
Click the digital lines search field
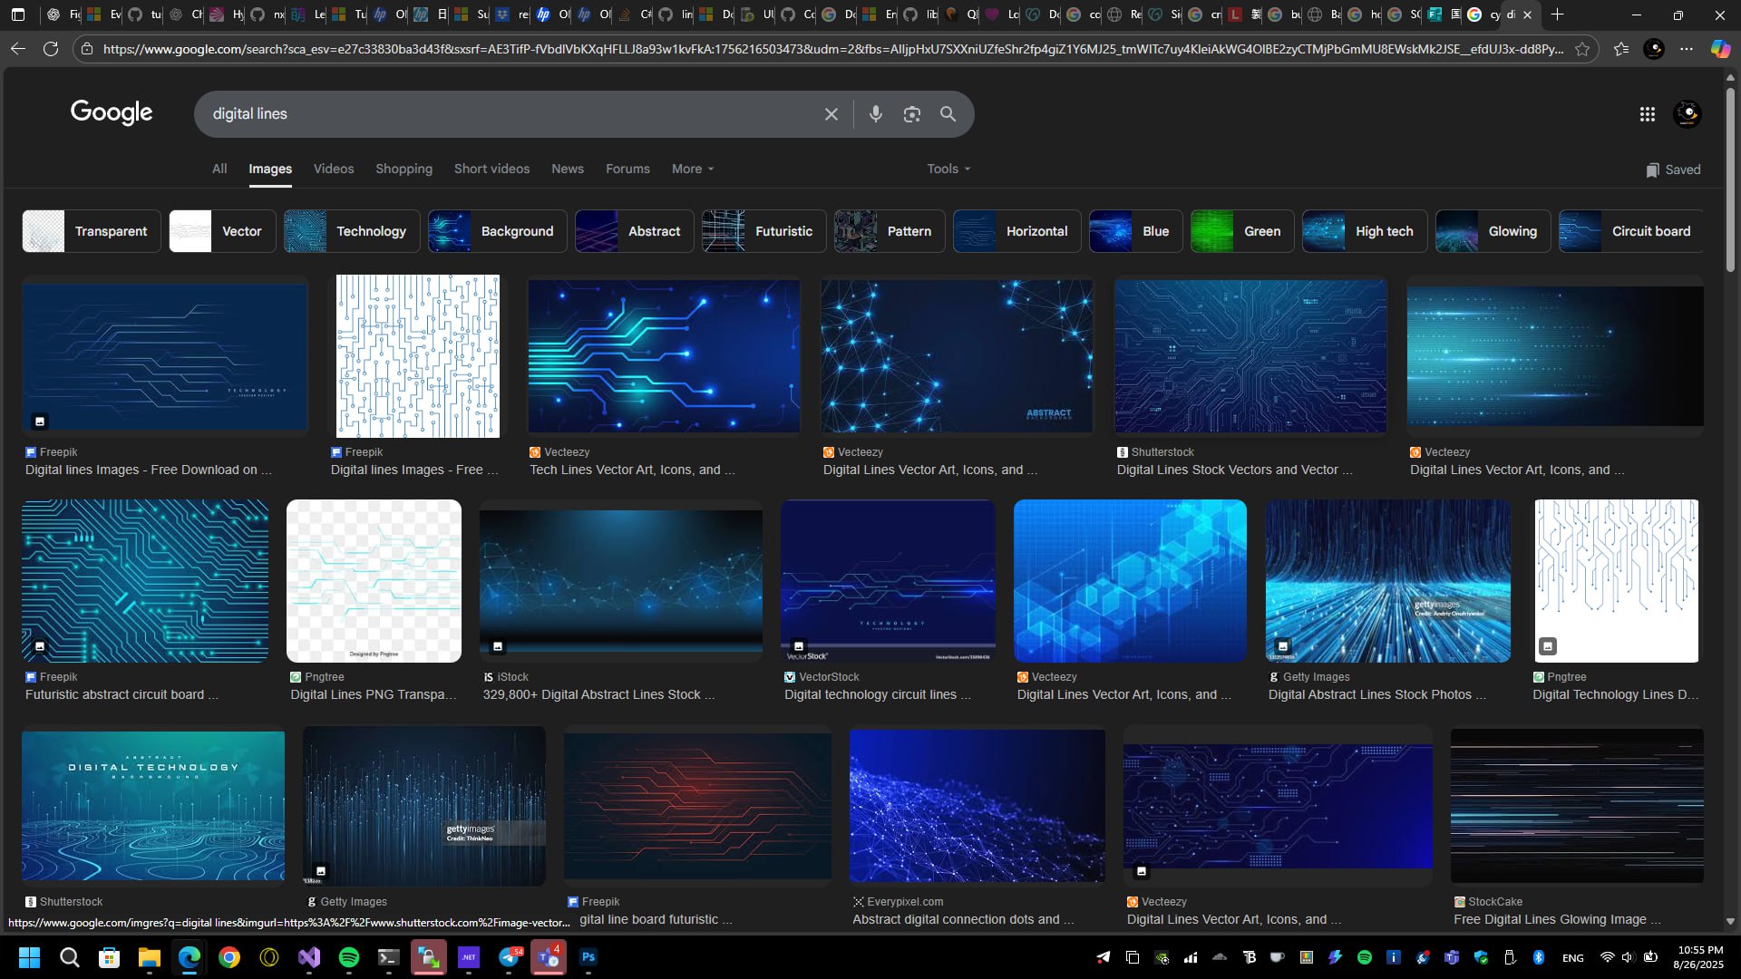508,114
